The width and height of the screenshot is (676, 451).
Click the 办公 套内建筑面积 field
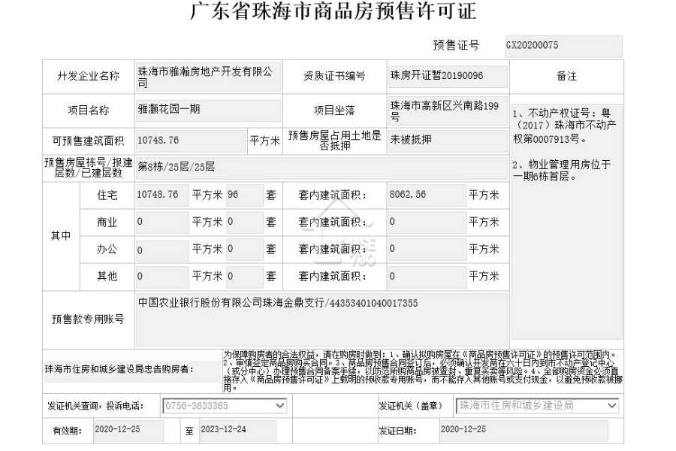pyautogui.click(x=427, y=250)
